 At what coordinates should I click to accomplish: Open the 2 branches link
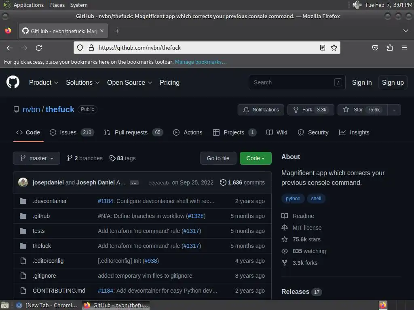(x=85, y=158)
